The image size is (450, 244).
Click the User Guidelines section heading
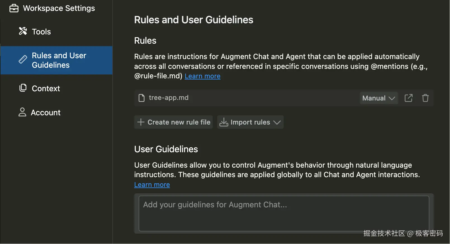point(166,149)
